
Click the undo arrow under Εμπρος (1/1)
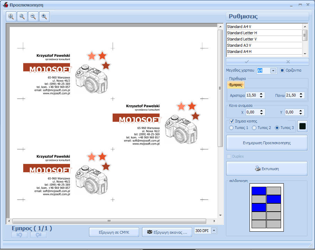19,235
